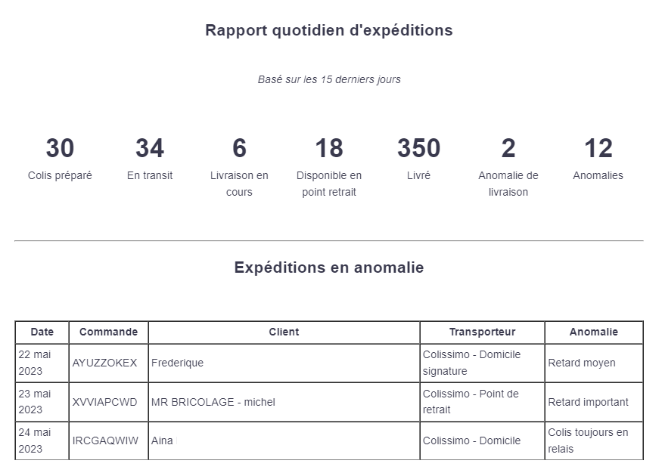This screenshot has height=476, width=662.
Task: Click the 'En transit' statistic value 34
Action: pyautogui.click(x=150, y=148)
